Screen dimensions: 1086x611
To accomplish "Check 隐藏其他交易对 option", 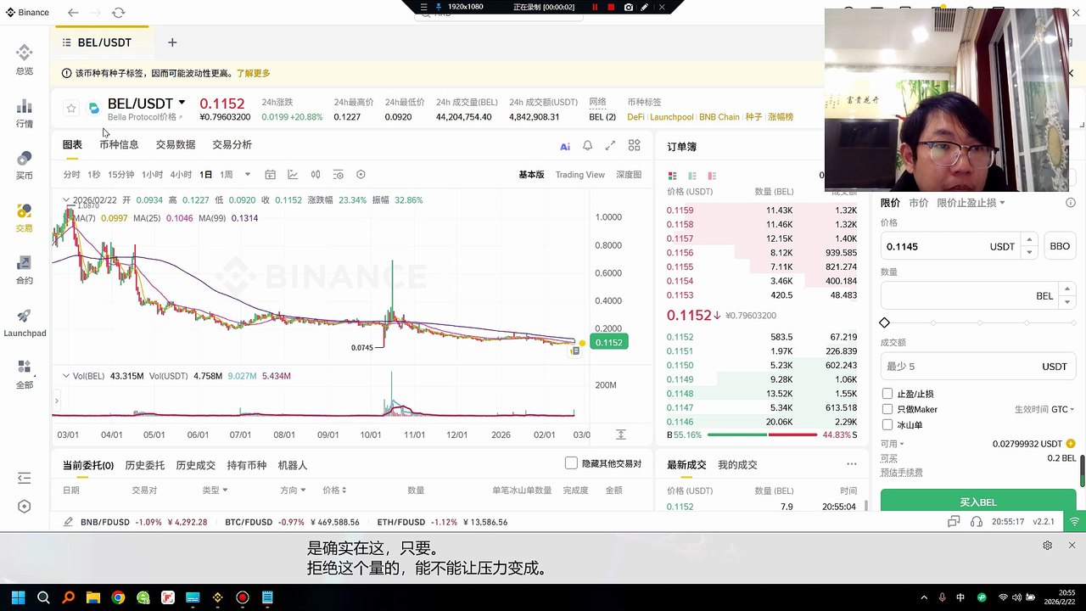I will (x=571, y=463).
